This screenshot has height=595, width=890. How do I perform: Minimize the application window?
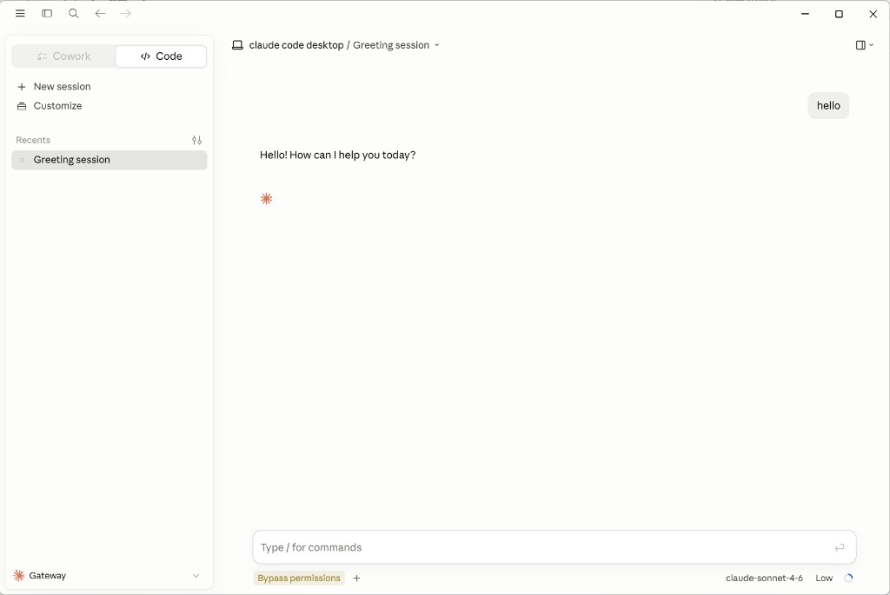(805, 14)
